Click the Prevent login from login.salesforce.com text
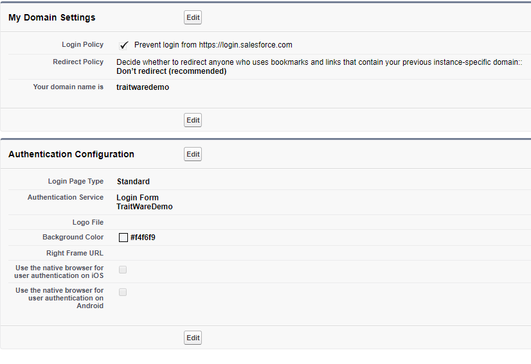Screen dimensions: 531x364 click(213, 45)
